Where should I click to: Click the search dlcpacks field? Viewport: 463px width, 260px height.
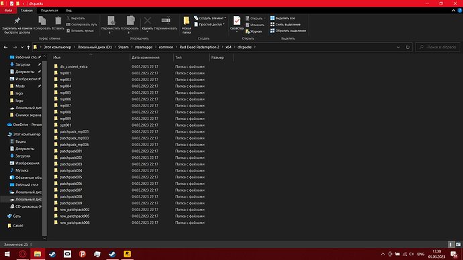(438, 47)
